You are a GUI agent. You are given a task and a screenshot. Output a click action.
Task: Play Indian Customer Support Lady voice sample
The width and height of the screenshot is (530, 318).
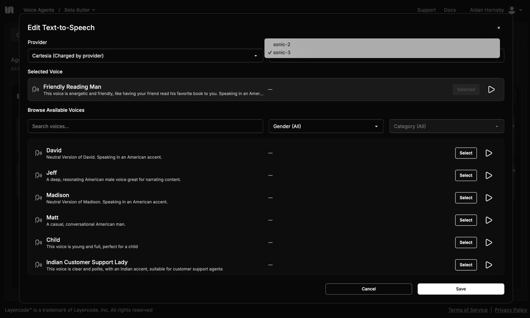(x=488, y=265)
